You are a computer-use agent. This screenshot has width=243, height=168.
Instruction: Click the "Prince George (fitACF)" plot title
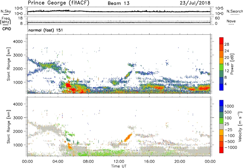pos(58,3)
